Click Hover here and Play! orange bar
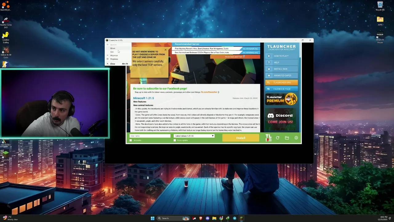This screenshot has height=222, width=394. [235, 57]
